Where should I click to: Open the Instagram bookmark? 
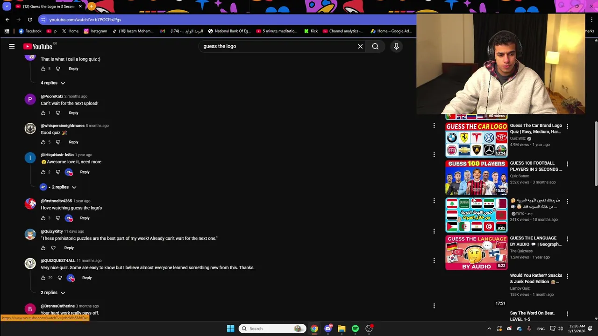(x=95, y=31)
